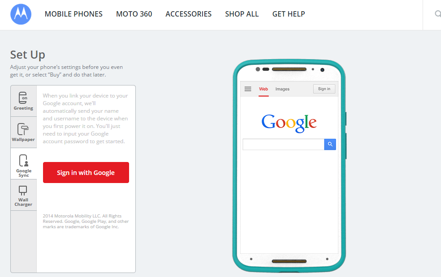
Task: Open the Wall Charger option
Action: pyautogui.click(x=24, y=195)
